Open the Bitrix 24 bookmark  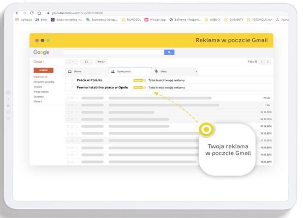point(41,20)
